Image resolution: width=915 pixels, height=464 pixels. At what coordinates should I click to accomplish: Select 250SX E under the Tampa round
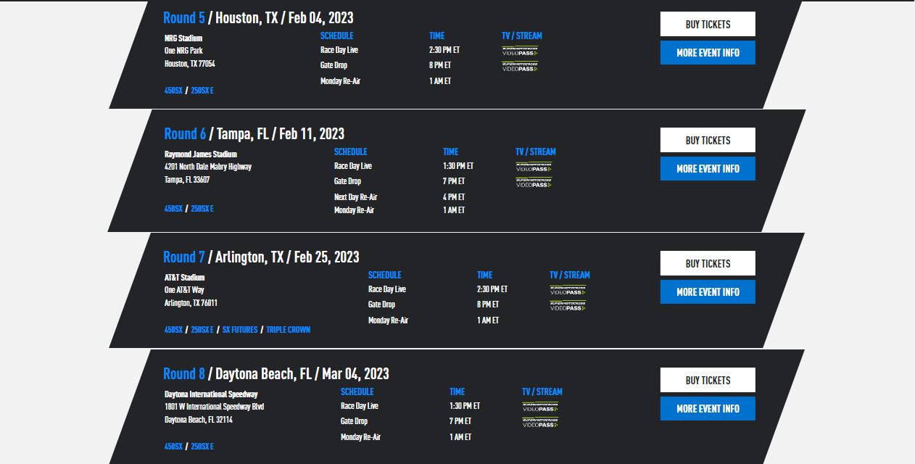tap(202, 209)
